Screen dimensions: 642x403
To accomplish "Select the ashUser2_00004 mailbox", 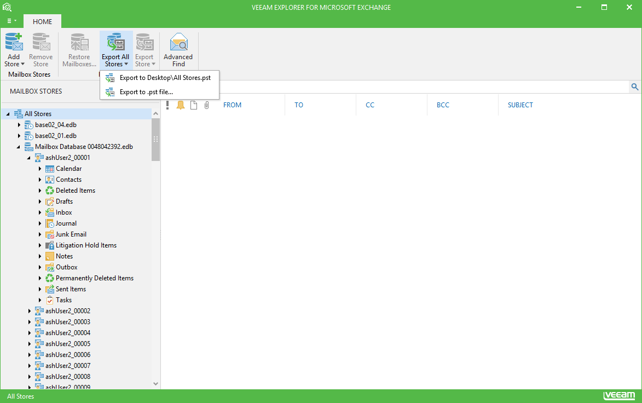I will point(68,333).
